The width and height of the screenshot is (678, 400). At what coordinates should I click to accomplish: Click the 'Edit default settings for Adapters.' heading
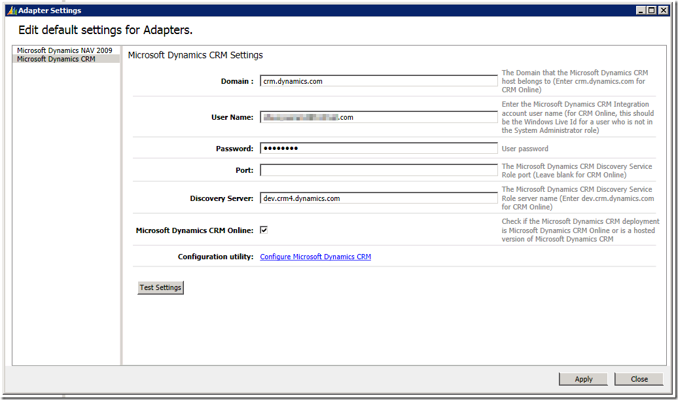coord(105,30)
